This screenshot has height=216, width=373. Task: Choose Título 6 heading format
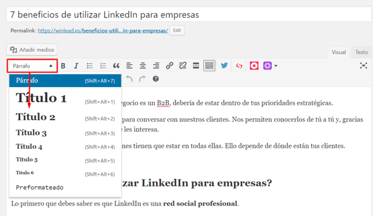coord(65,173)
